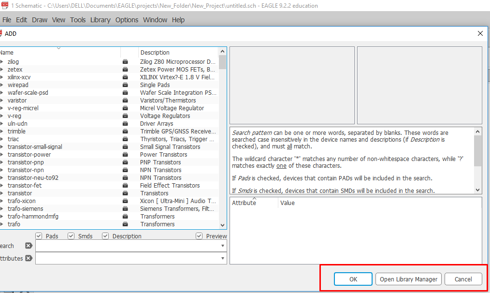Click the library icon in the transistor-fet row

pos(125,186)
